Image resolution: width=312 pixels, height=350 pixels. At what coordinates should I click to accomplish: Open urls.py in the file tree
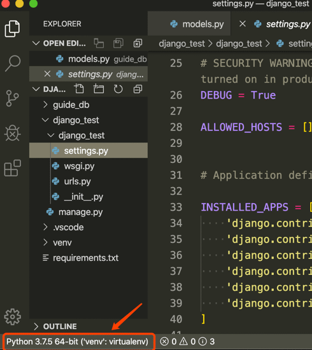(89, 181)
